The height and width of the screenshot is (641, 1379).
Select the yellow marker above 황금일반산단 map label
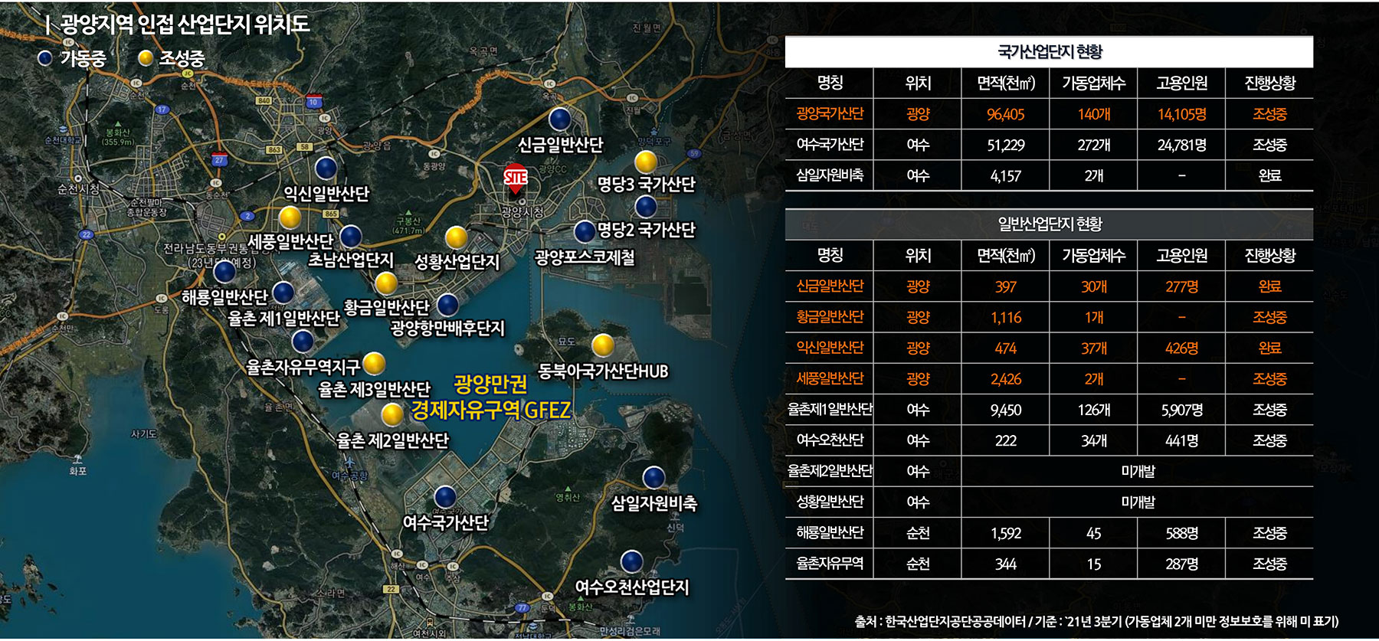pyautogui.click(x=386, y=283)
